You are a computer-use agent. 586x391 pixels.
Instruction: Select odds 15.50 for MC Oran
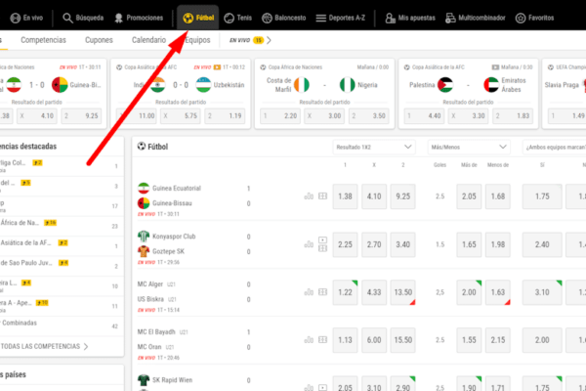(402, 340)
